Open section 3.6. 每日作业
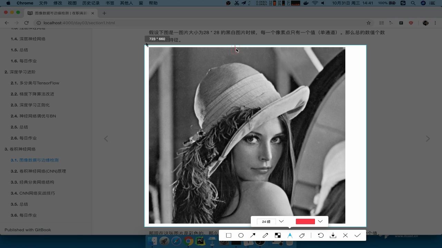Viewport: 442px width, 248px height. click(x=23, y=215)
